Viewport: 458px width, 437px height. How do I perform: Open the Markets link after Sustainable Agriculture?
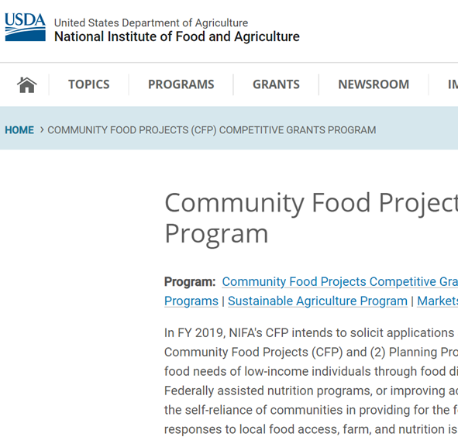pyautogui.click(x=437, y=301)
